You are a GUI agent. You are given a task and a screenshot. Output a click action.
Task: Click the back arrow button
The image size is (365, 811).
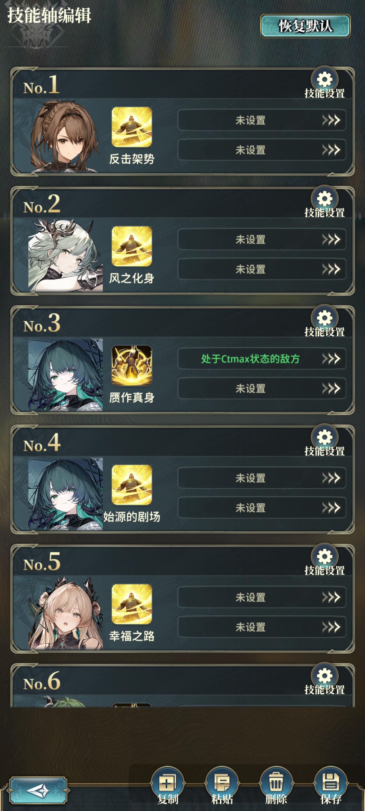[38, 790]
